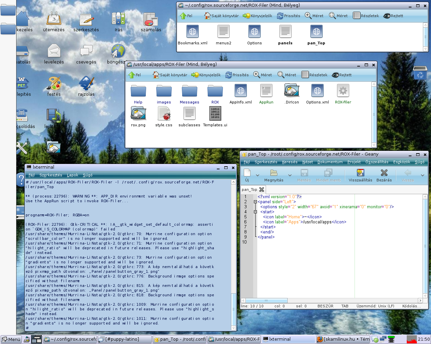Open the Dokumentum menu in Geany
The width and height of the screenshot is (431, 344).
330,162
